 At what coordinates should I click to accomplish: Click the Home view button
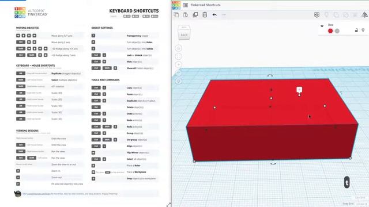click(179, 48)
